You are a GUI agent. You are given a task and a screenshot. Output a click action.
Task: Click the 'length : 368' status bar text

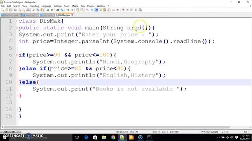[x=122, y=132]
